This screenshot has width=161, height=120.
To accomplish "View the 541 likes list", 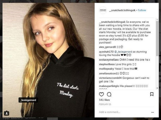I will coord(104,100).
